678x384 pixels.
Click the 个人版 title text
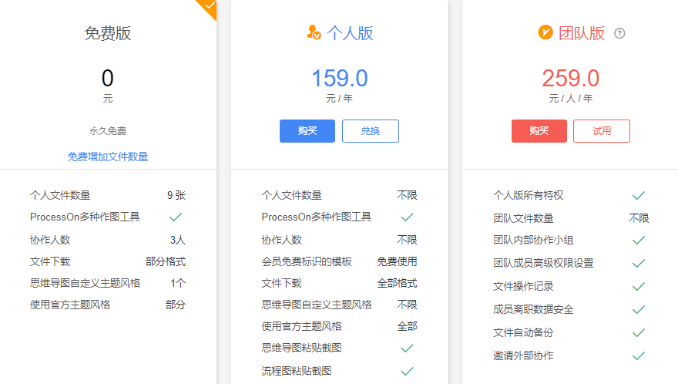point(350,33)
